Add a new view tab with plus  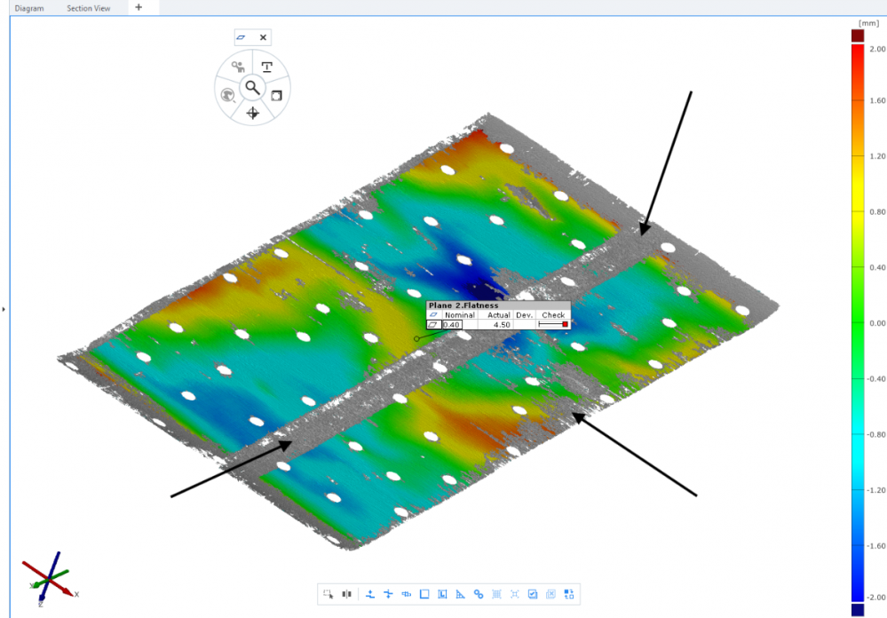coord(139,7)
